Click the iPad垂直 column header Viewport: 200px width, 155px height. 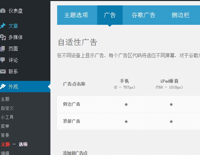[169, 81]
